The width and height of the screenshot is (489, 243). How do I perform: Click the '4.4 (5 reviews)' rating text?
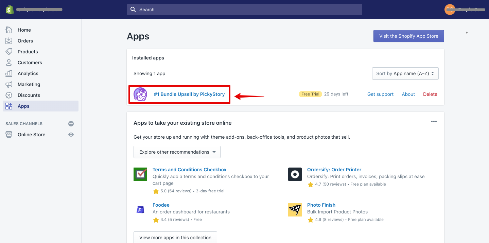point(175,220)
